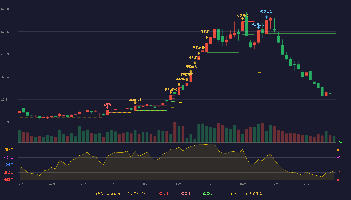
Task: Click the 06-22 date label
Action: [x=242, y=184]
